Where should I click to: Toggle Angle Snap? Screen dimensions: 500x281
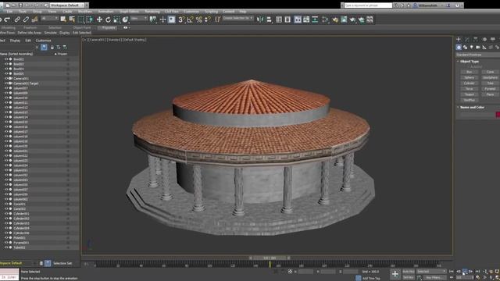190,20
